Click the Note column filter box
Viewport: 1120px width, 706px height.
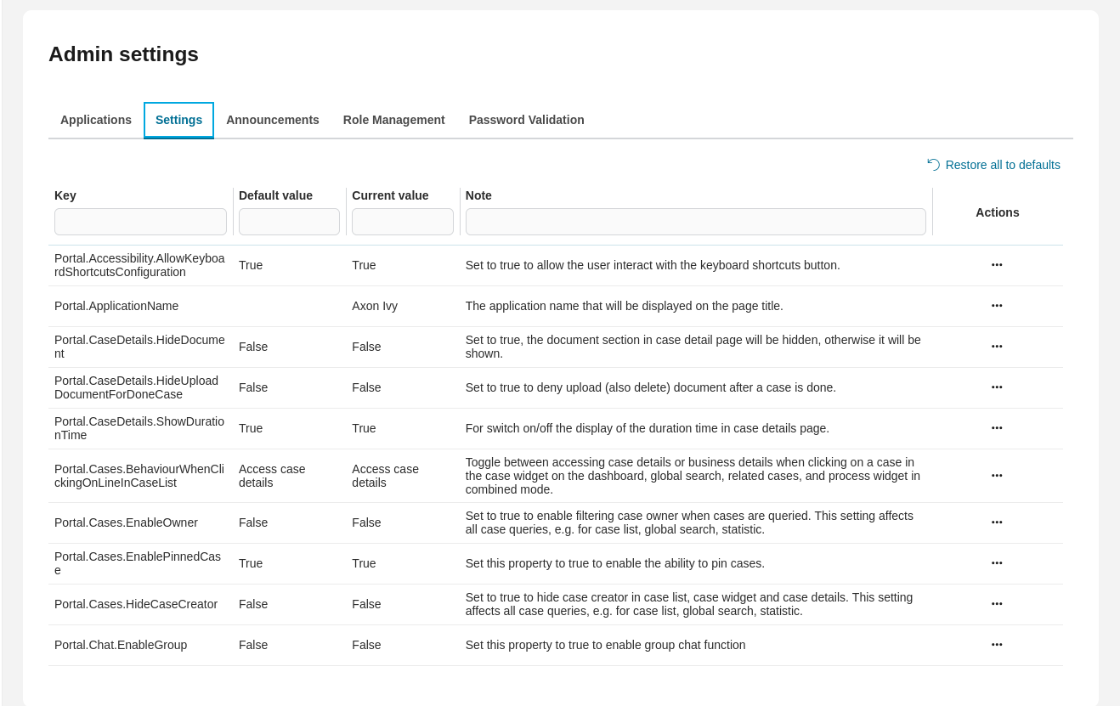tap(695, 221)
